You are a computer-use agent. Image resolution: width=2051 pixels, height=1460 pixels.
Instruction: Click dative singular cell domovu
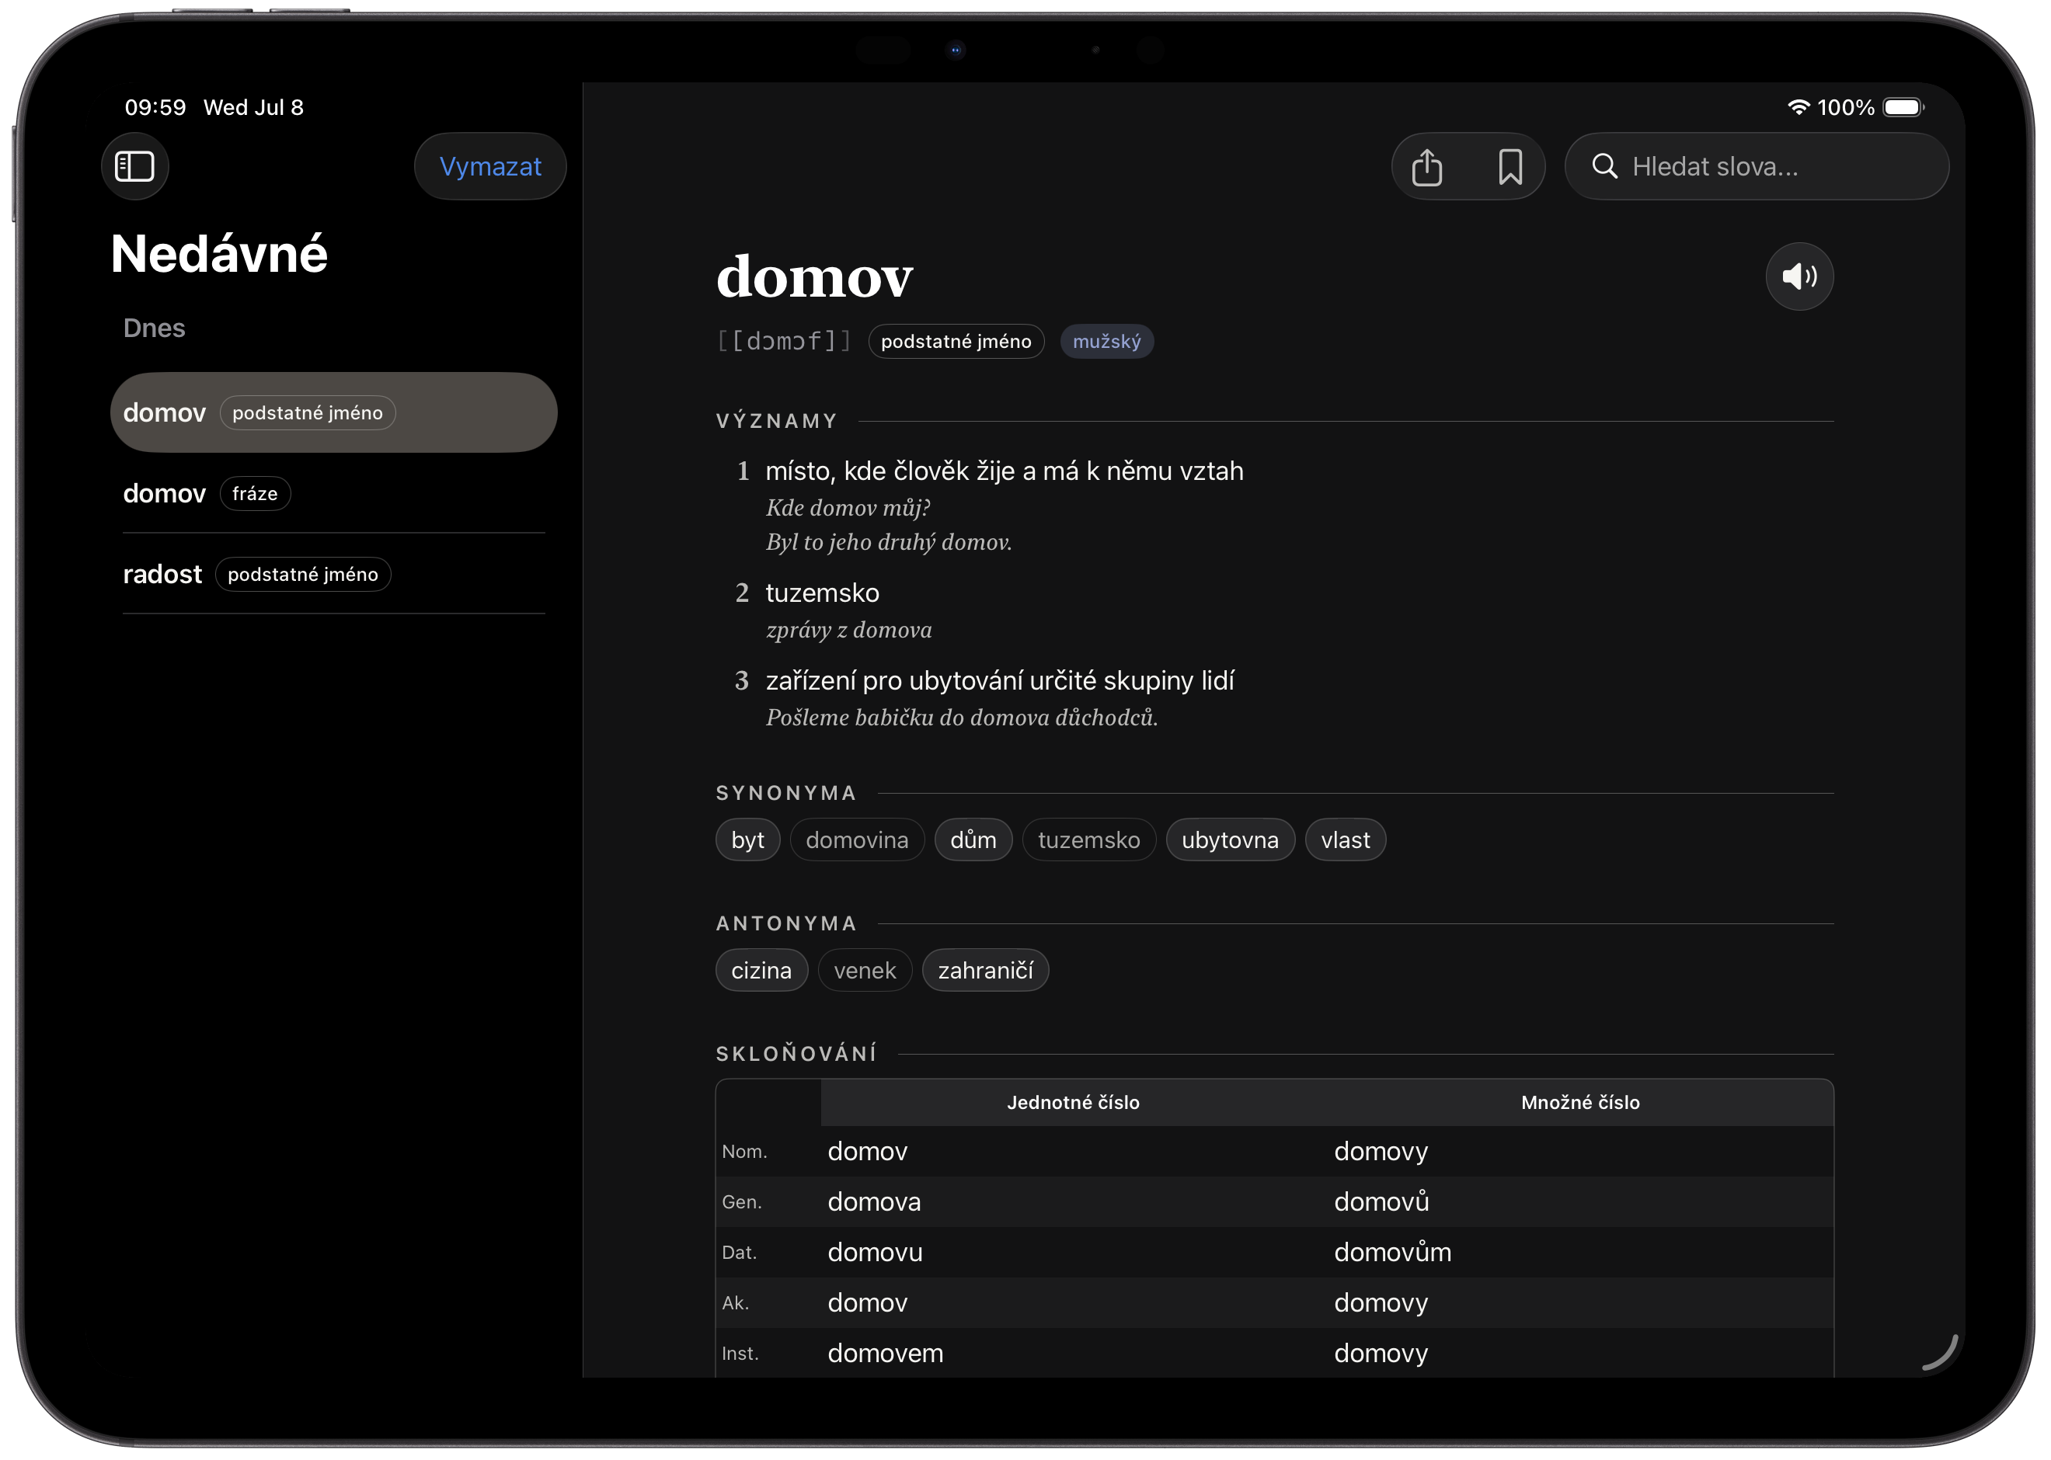pyautogui.click(x=875, y=1253)
